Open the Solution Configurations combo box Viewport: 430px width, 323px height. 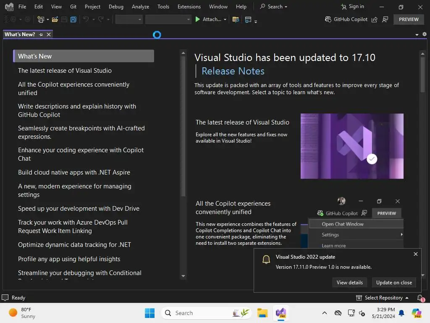129,19
